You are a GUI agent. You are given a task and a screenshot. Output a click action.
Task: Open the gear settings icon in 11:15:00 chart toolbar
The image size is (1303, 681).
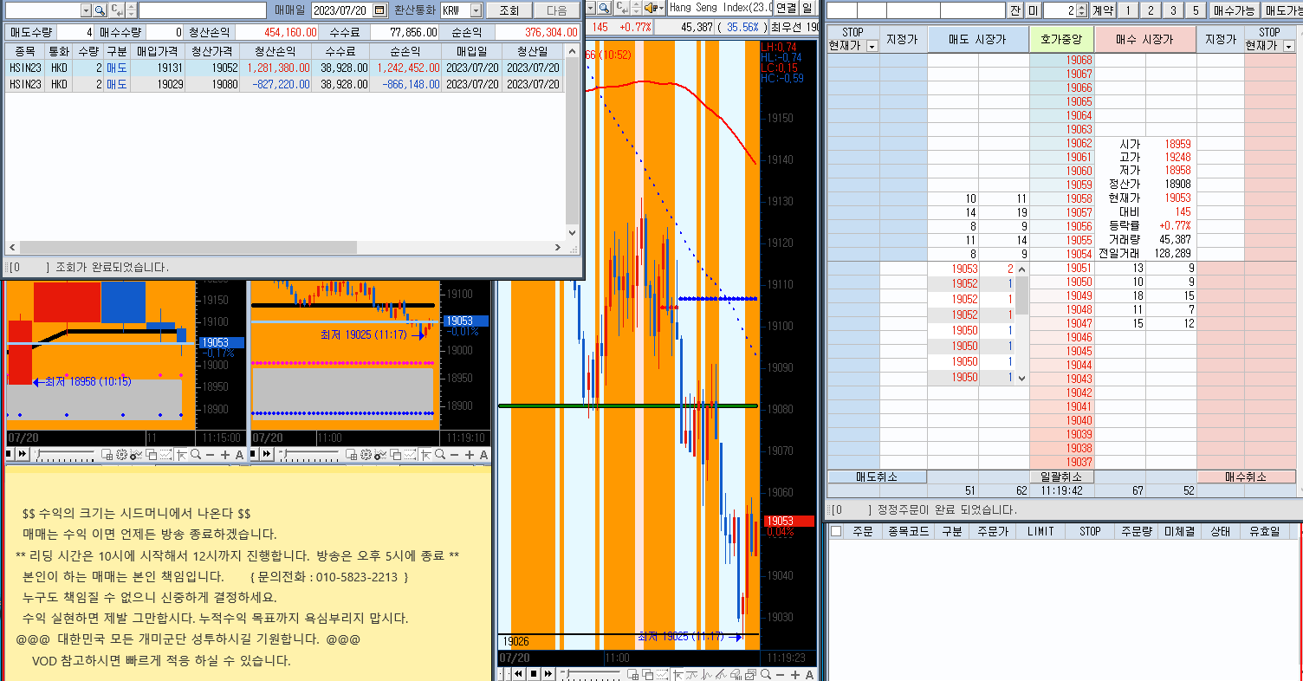[121, 454]
